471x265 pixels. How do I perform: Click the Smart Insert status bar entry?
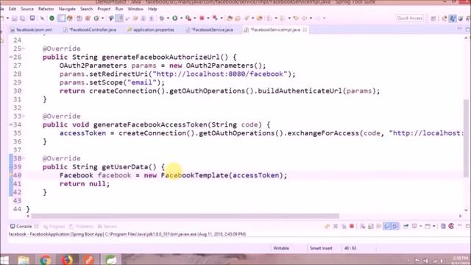321,248
